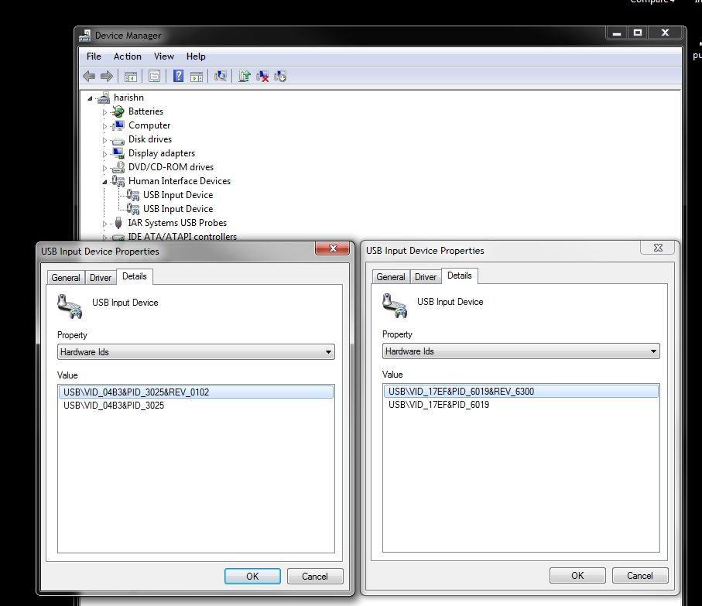The width and height of the screenshot is (702, 606).
Task: Click the USB device icon in right Properties dialog
Action: pyautogui.click(x=395, y=305)
